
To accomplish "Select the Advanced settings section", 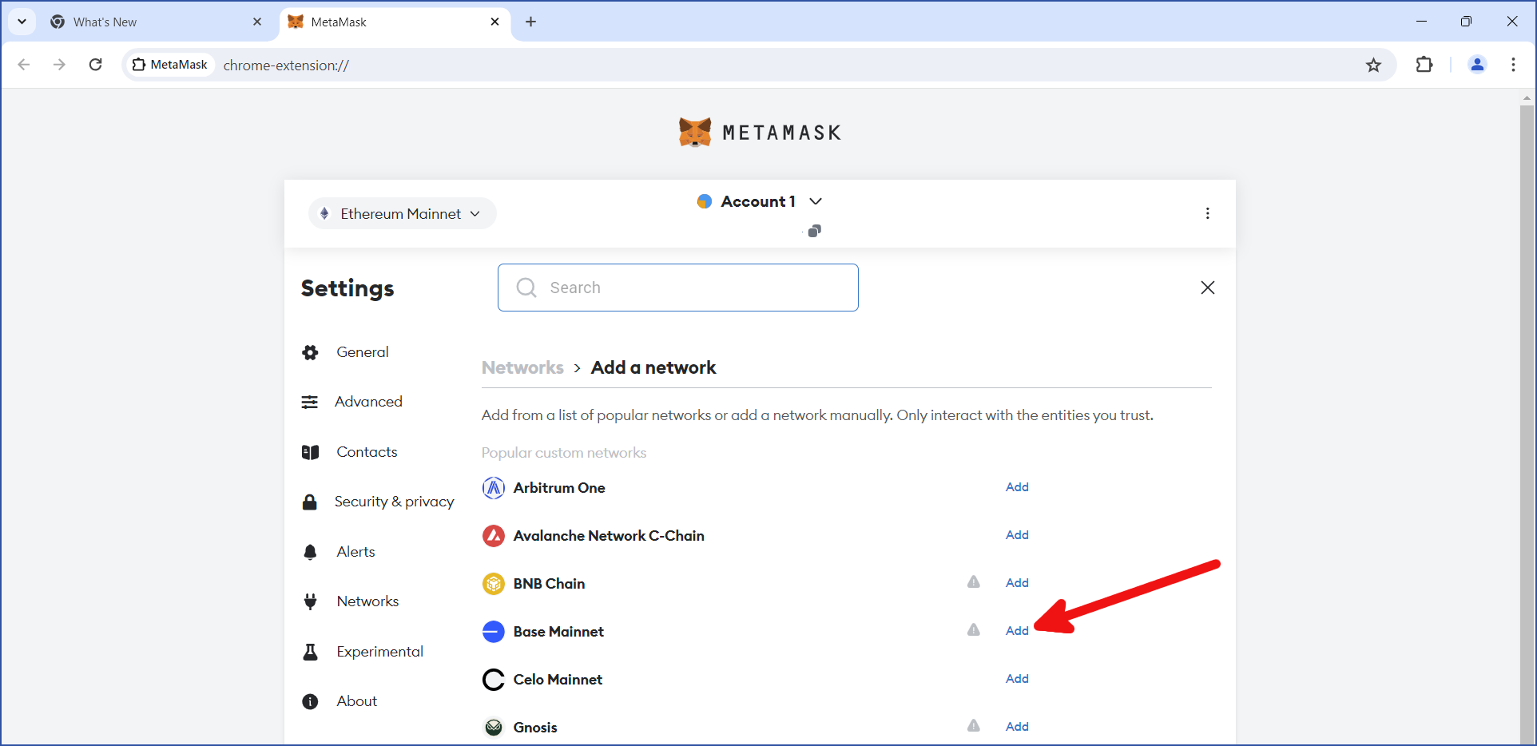I will [368, 402].
